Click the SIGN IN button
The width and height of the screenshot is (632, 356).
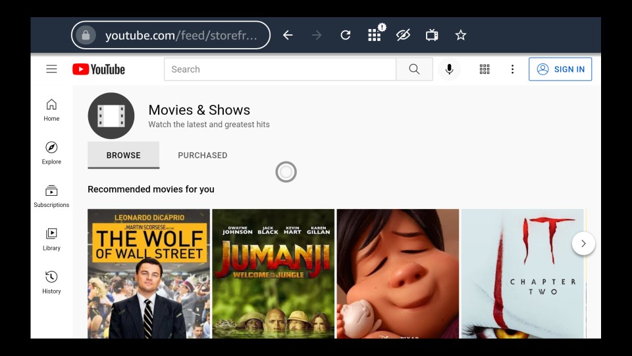coord(560,69)
